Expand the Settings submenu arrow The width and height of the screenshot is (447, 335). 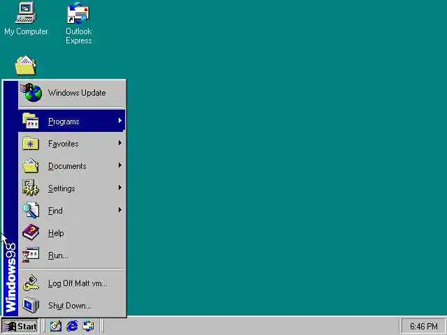pyautogui.click(x=120, y=188)
